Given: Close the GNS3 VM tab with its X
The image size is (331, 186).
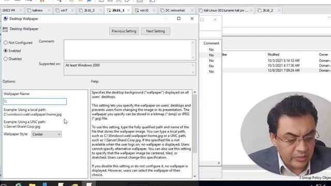Looking at the screenshot, I should tap(21, 10).
